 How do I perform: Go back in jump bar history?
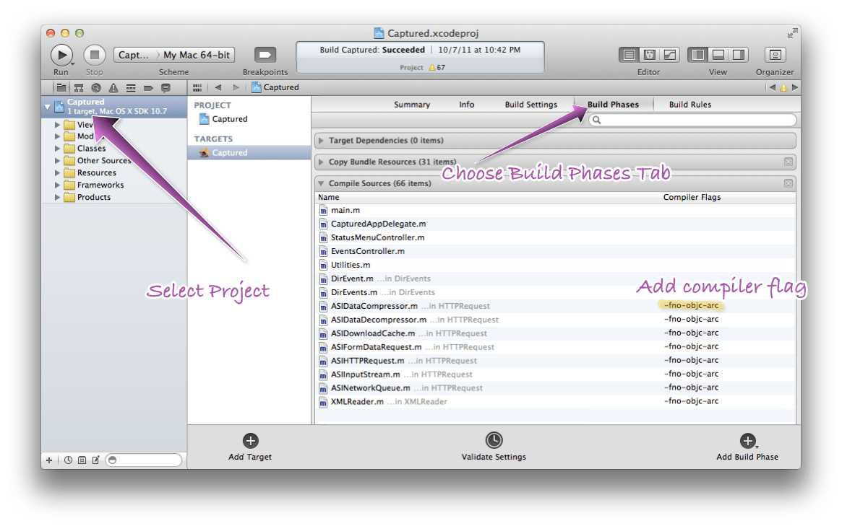tap(218, 87)
